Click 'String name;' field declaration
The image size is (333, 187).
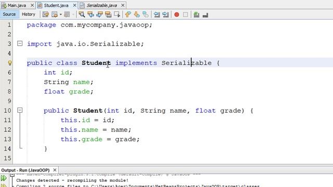point(69,82)
